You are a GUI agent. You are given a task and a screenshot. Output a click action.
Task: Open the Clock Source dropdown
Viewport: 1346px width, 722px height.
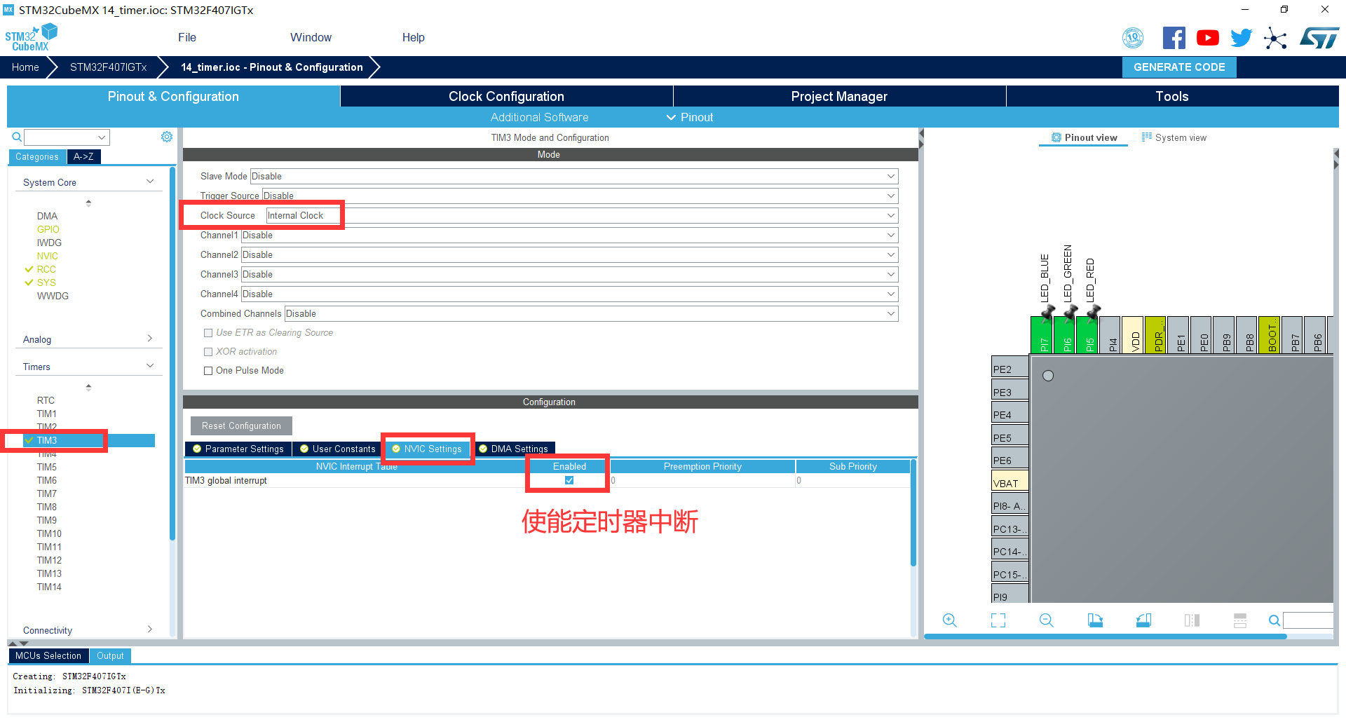[x=582, y=216]
